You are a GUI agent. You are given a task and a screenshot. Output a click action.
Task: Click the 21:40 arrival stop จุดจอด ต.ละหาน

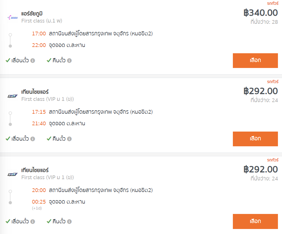[67, 123]
